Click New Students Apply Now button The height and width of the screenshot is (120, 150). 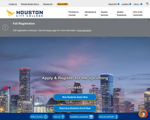(x=75, y=97)
